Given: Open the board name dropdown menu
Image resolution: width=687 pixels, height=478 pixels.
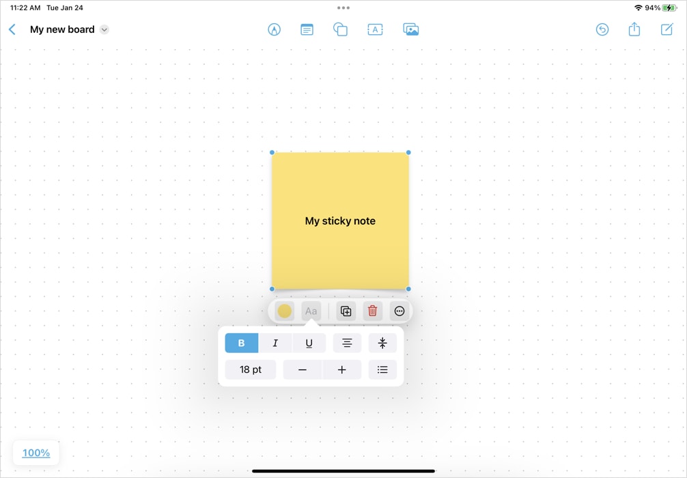Looking at the screenshot, I should pos(104,29).
